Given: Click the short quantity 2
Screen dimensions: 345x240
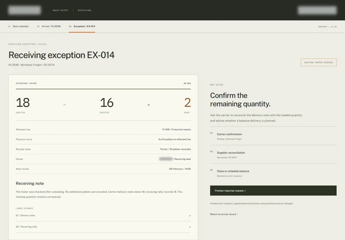Looking at the screenshot, I should 188,103.
